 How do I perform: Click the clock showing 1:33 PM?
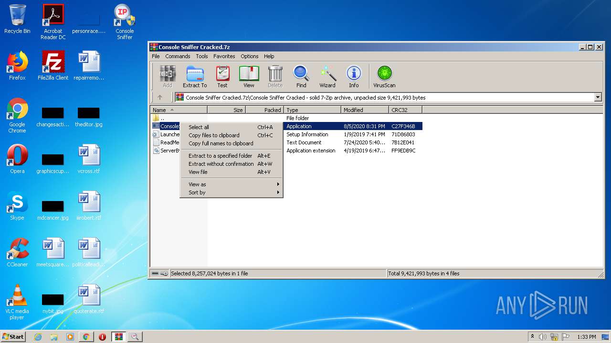(586, 337)
